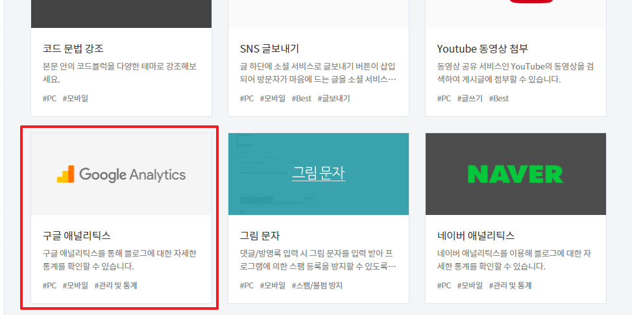The width and height of the screenshot is (632, 315).
Task: Click #PC tag under Youtube 동영상 첨부
Action: [x=444, y=99]
